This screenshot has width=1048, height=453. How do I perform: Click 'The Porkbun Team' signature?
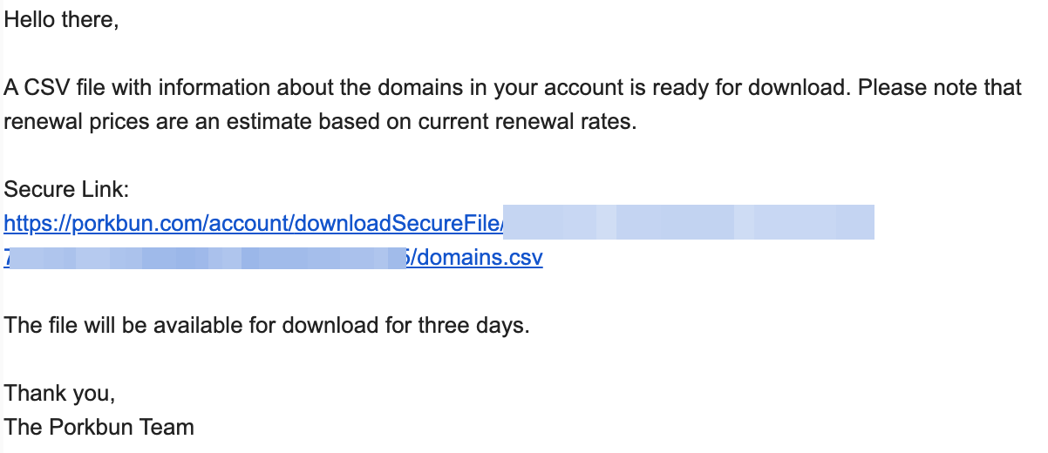(x=99, y=428)
